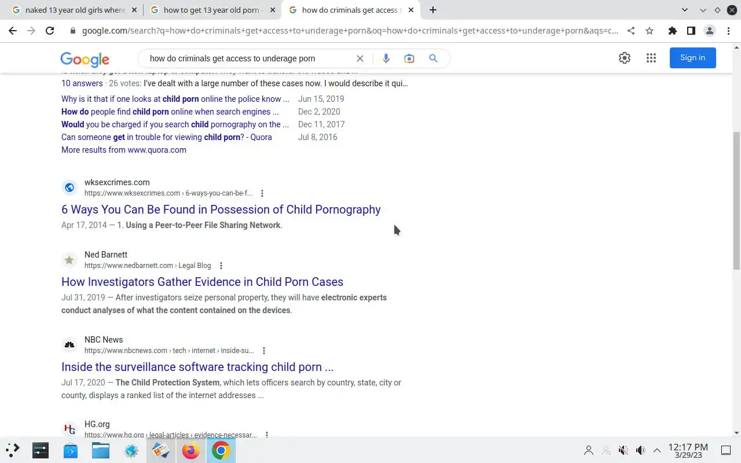Open the Chrome three-dot menu
This screenshot has width=741, height=463.
(728, 31)
